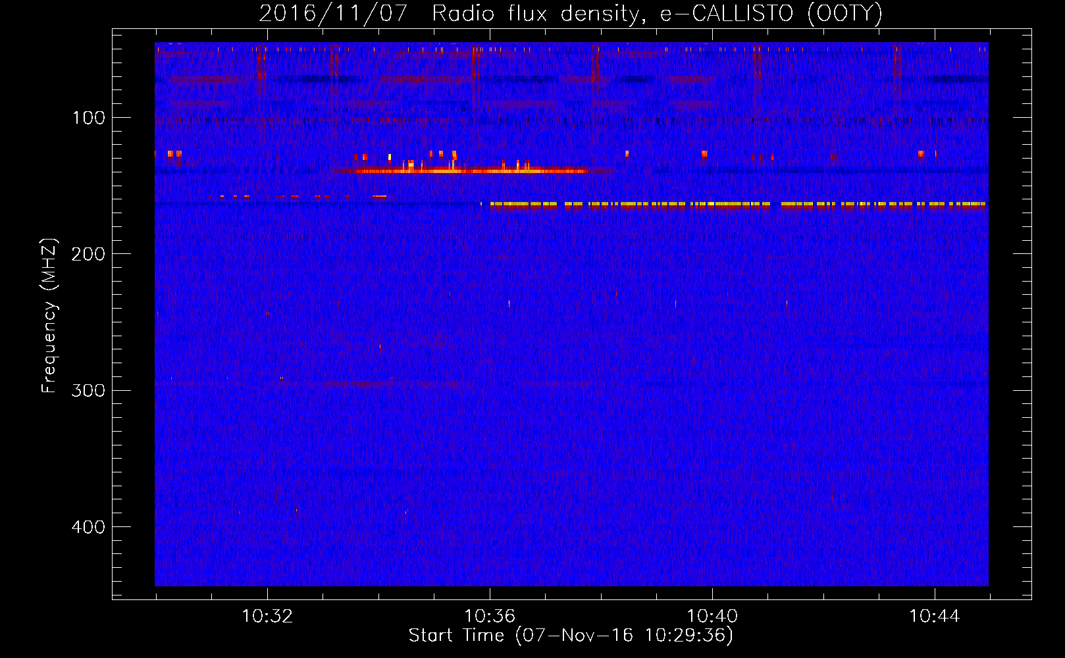Click the 10:32 time tick label
Viewport: 1065px width, 658px height.
pos(267,617)
